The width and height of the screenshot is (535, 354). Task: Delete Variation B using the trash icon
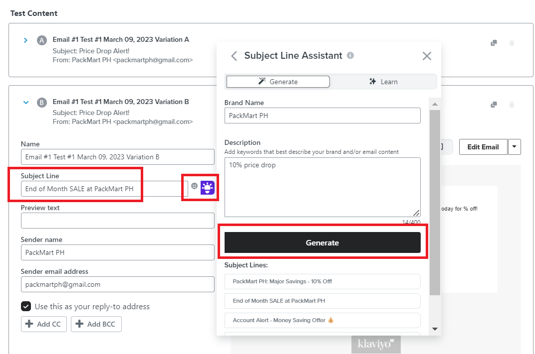[x=512, y=105]
